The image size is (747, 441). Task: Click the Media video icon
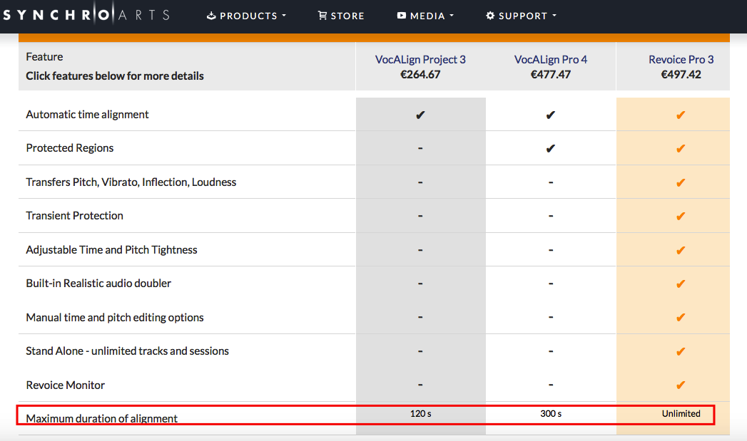point(402,16)
